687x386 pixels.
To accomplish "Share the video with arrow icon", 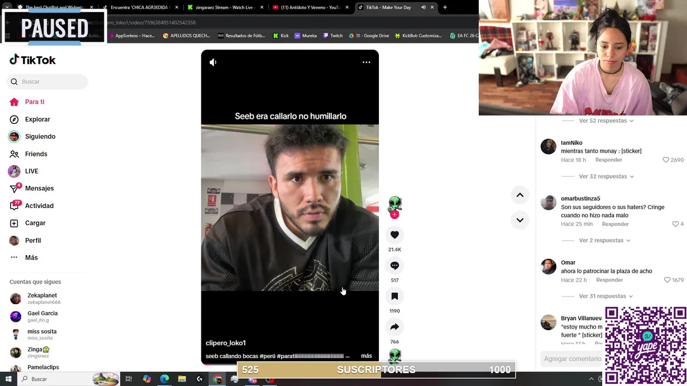I will pos(394,326).
